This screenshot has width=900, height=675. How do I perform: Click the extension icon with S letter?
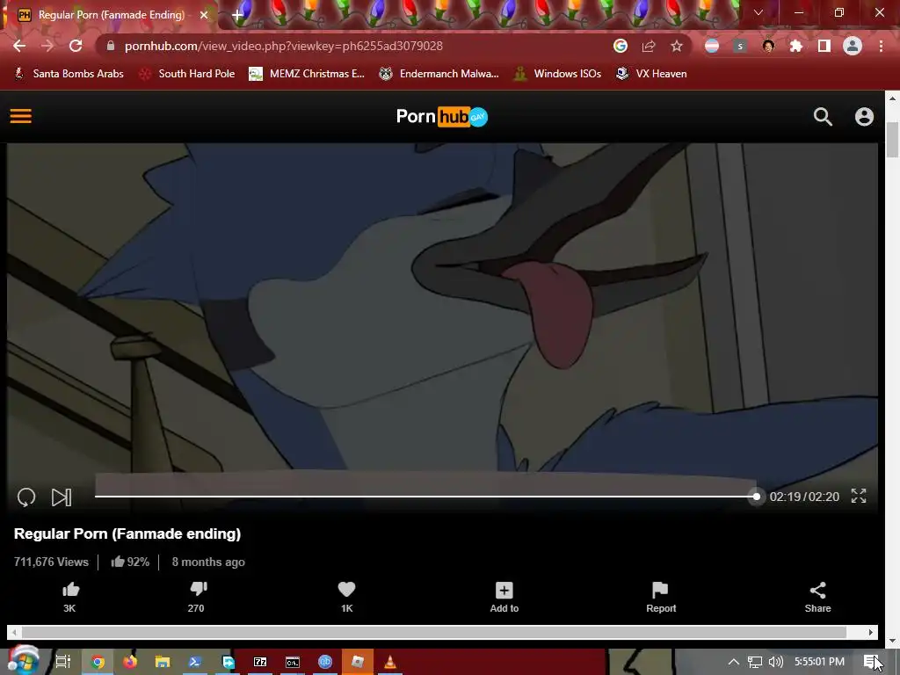pos(740,46)
